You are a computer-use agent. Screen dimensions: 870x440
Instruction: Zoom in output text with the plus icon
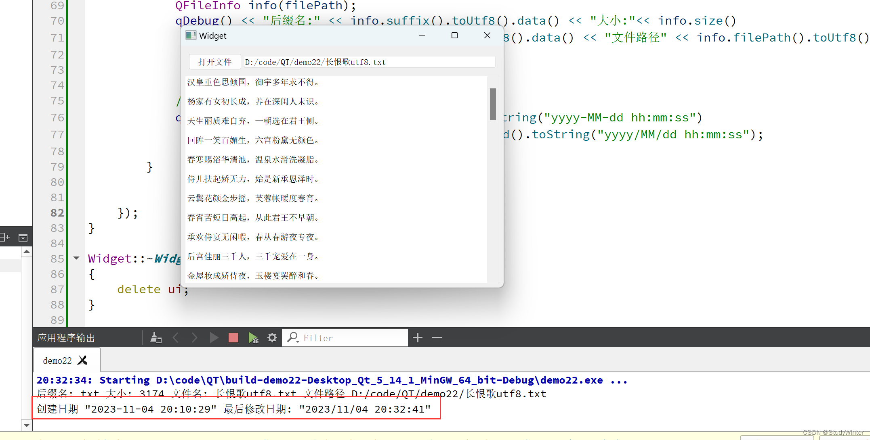click(x=418, y=338)
